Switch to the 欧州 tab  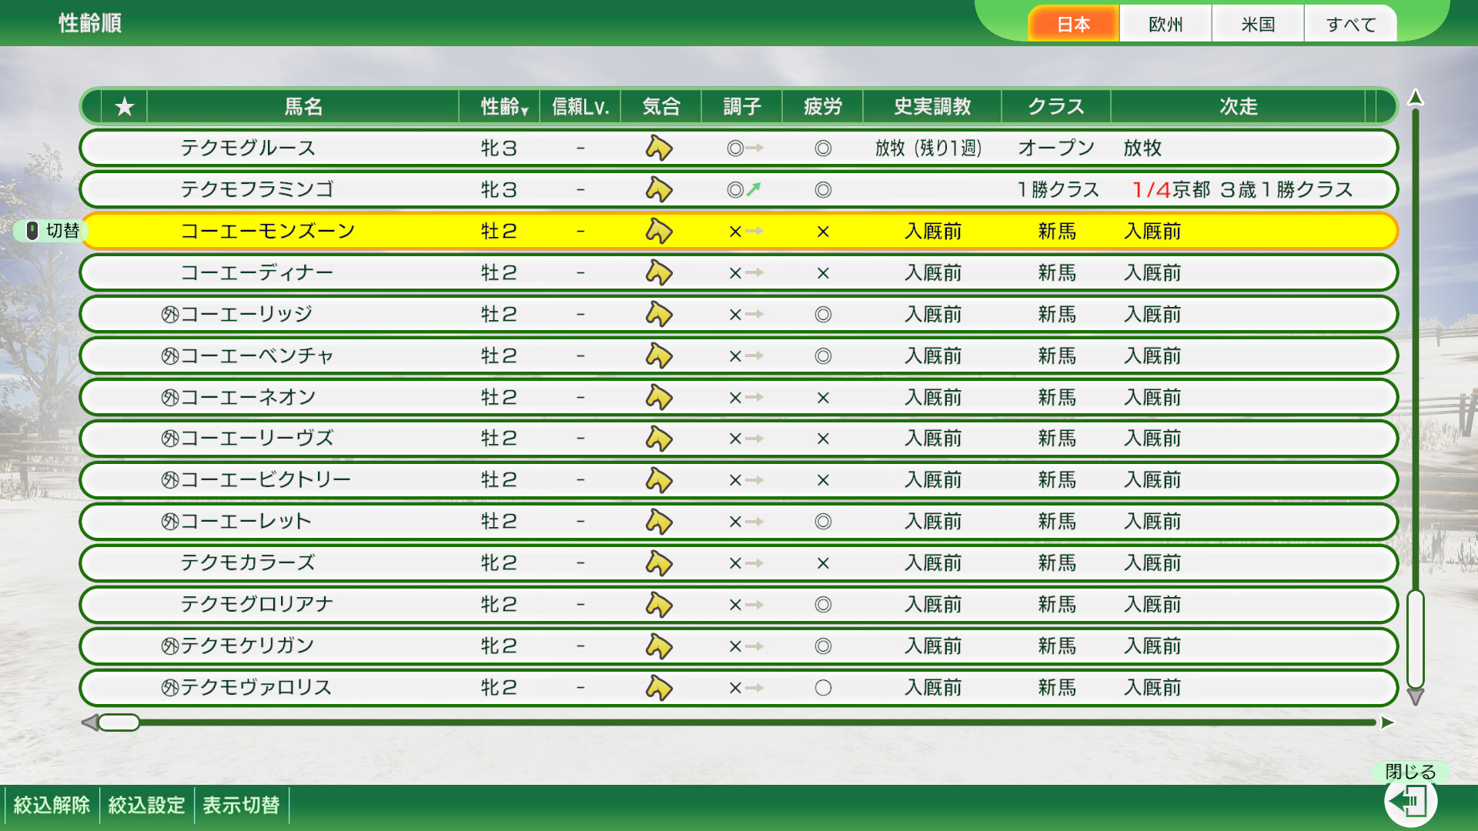point(1165,23)
